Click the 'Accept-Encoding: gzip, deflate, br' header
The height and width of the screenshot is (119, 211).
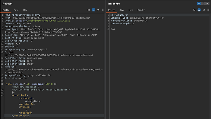(x=28, y=75)
